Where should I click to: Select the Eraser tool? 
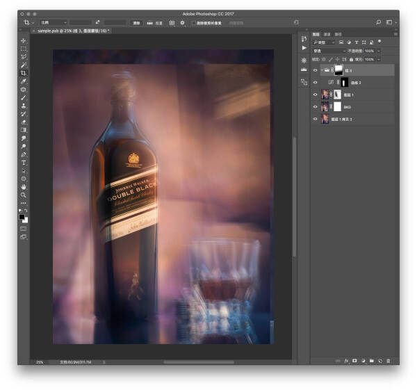(24, 122)
